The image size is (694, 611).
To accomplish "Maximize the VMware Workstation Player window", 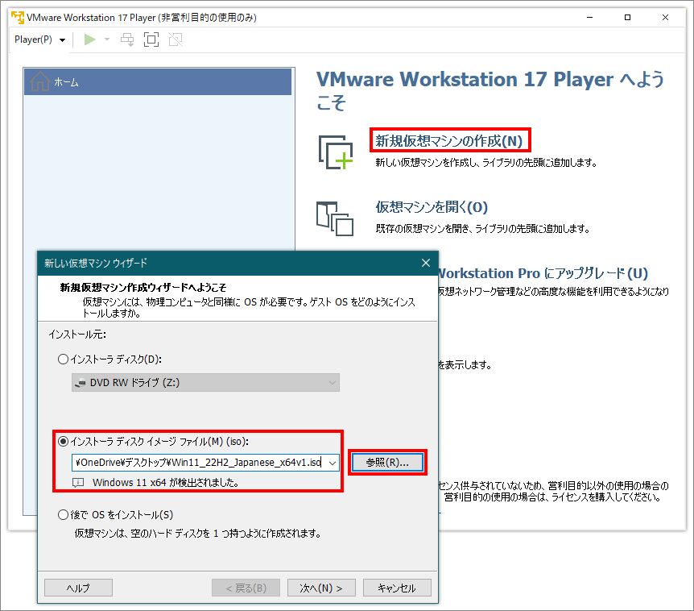I will (x=627, y=18).
